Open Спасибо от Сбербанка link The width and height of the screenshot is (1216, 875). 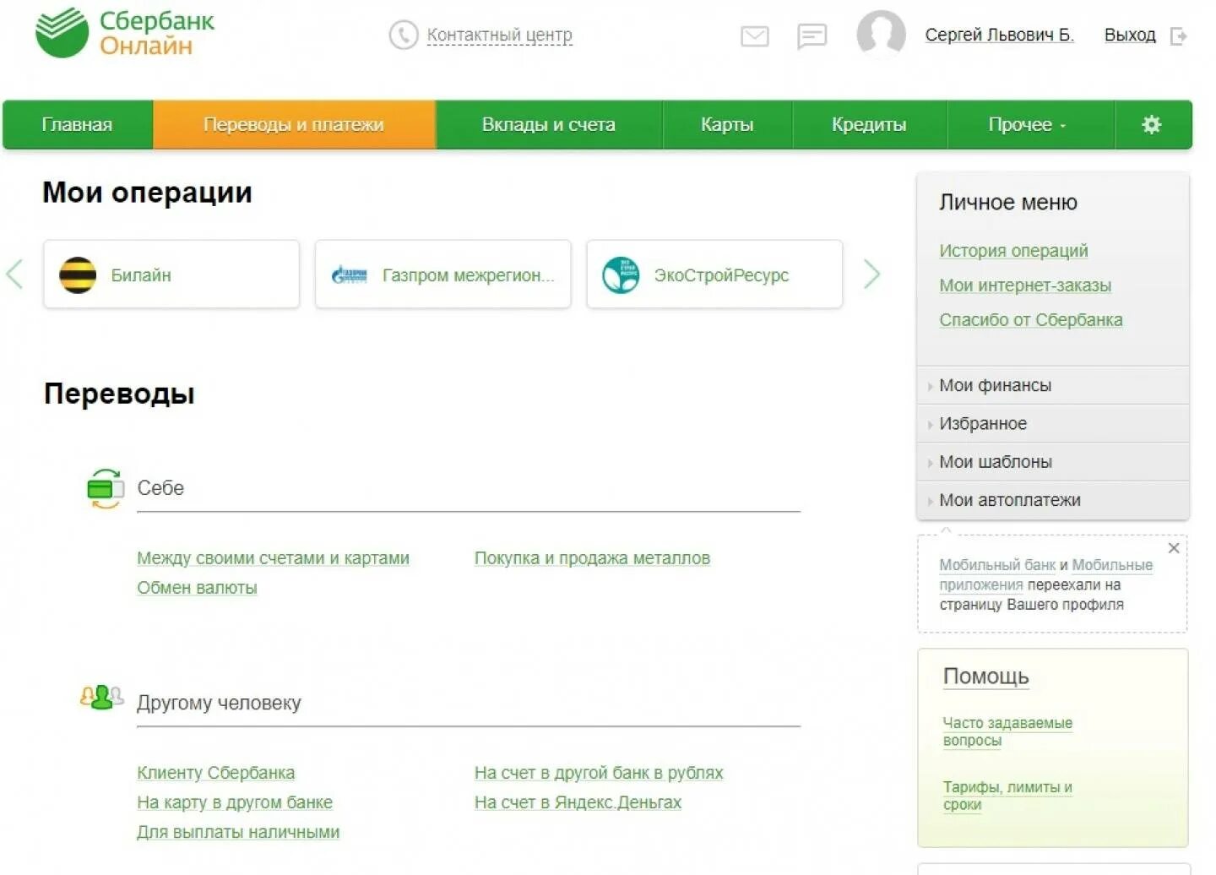(x=1031, y=320)
